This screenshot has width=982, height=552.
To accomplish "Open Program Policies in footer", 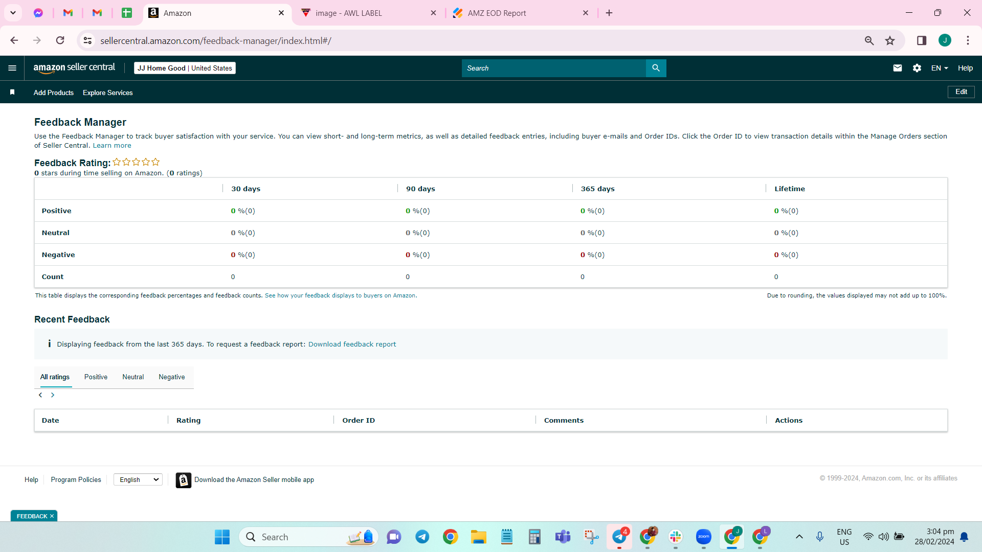I will (x=76, y=479).
